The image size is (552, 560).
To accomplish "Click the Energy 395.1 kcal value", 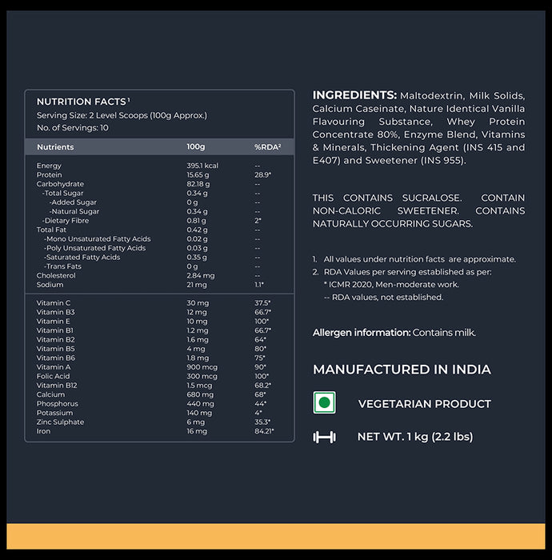I will [202, 166].
